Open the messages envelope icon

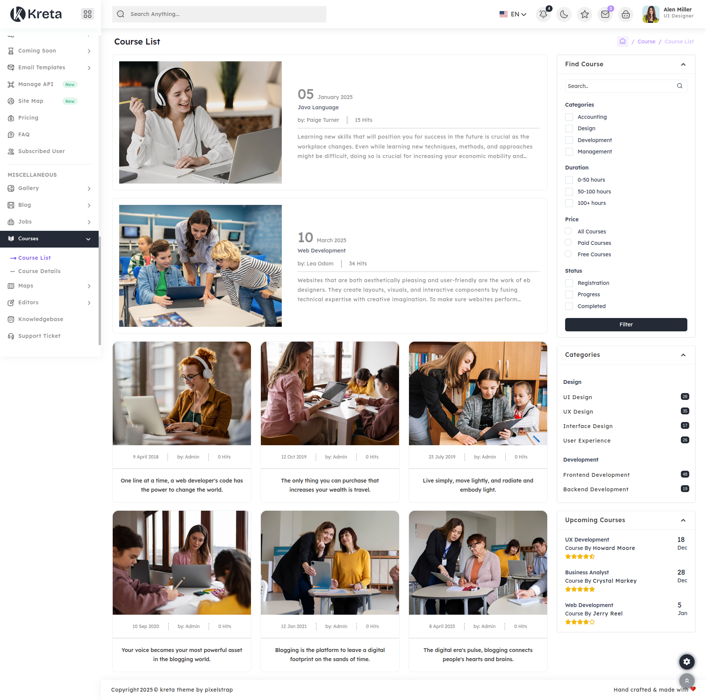[605, 14]
